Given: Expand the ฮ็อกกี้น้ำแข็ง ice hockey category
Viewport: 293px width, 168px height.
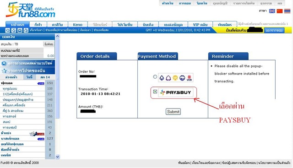Looking at the screenshot, I should tap(10, 150).
